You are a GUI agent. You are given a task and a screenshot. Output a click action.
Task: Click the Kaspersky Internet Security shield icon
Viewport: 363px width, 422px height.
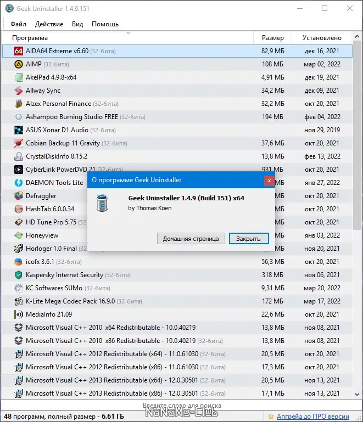point(18,275)
